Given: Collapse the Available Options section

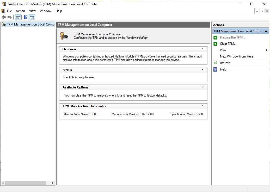Looking at the screenshot, I should pos(202,87).
